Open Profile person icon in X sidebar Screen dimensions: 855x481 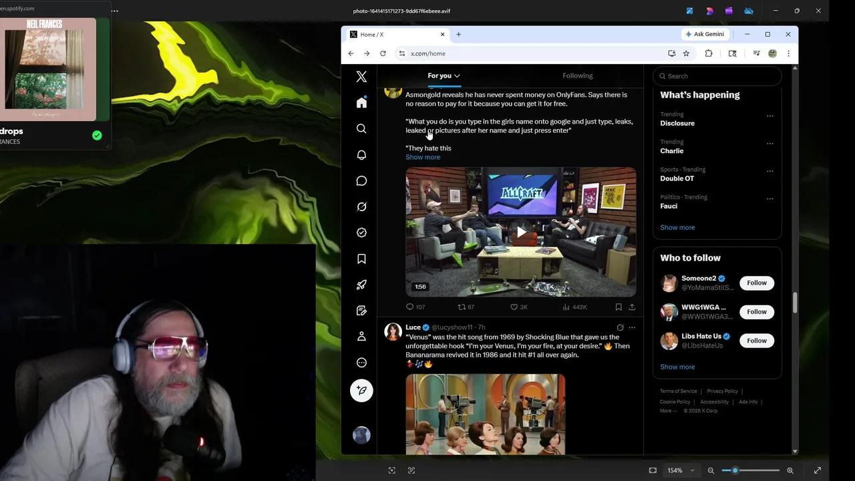point(361,337)
